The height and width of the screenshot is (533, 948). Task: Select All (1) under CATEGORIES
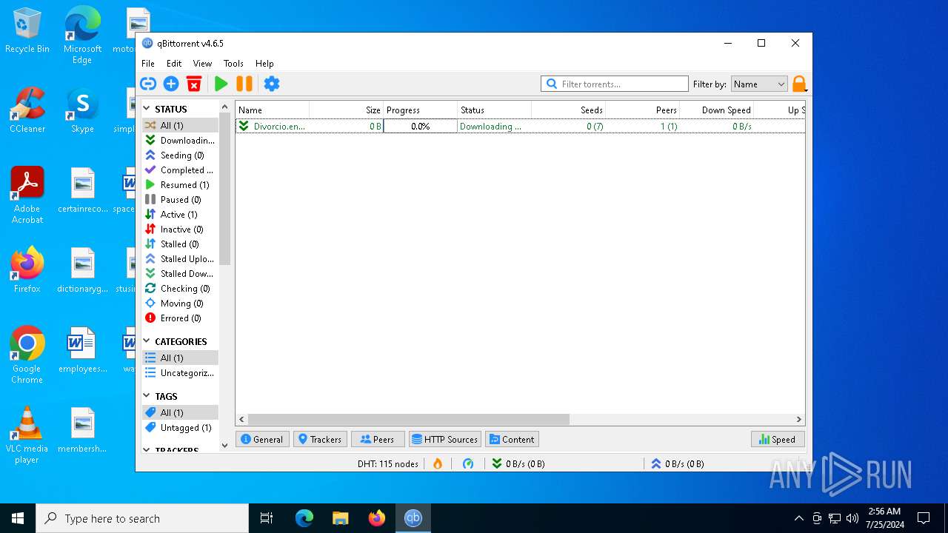tap(180, 358)
